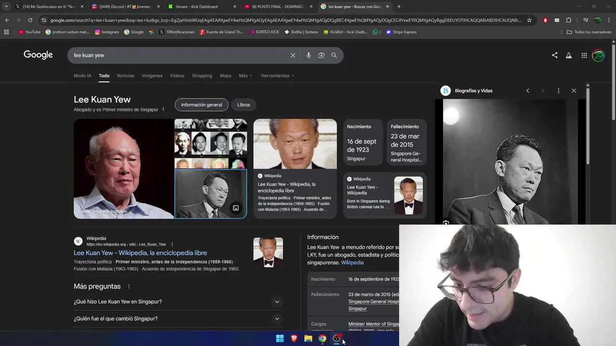Image resolution: width=616 pixels, height=346 pixels.
Task: Switch to Modo IA tab
Action: coord(82,76)
